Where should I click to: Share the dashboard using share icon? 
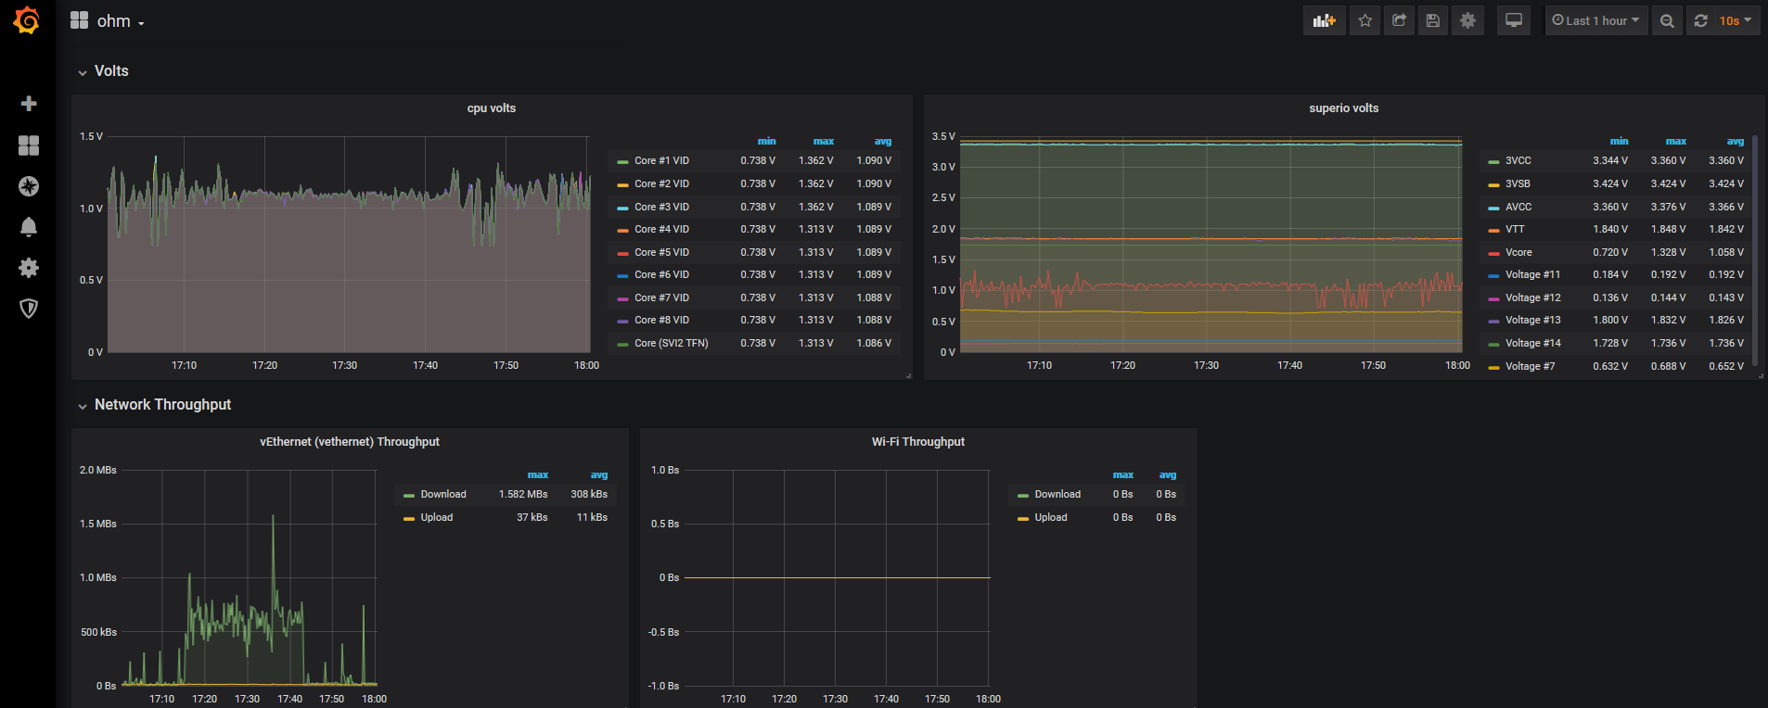pyautogui.click(x=1399, y=20)
